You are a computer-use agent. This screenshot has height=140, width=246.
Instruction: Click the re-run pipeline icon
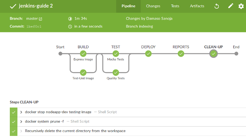216,6
